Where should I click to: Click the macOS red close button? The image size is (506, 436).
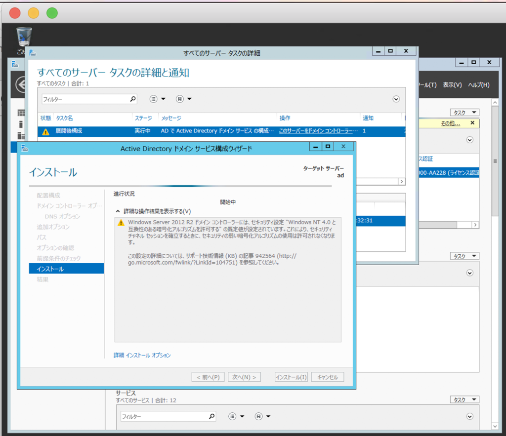point(15,13)
